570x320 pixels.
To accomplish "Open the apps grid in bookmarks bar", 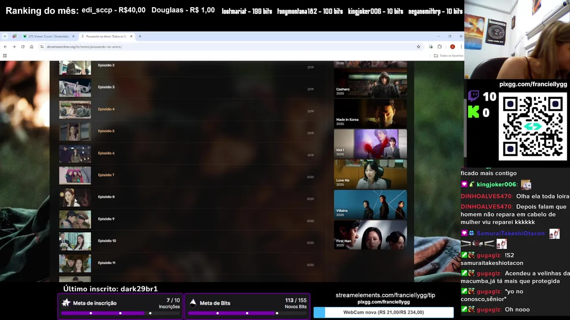I will pyautogui.click(x=5, y=56).
